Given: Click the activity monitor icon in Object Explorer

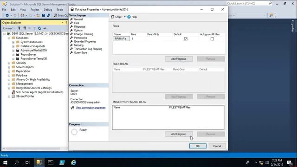Looking at the screenshot, I should tap(45, 28).
